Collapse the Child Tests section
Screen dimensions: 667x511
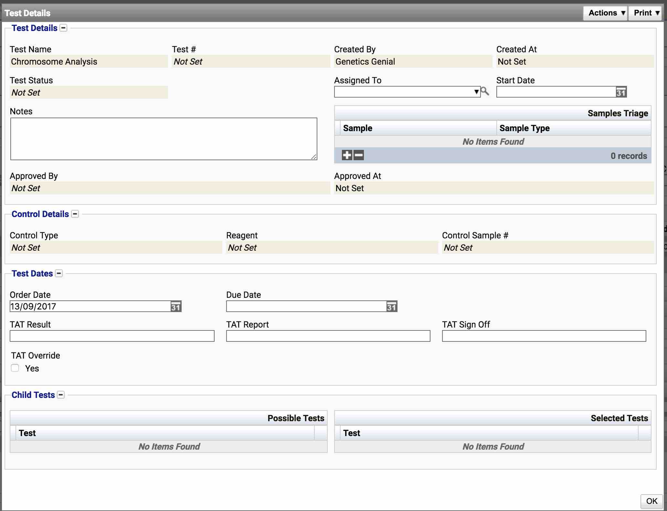coord(61,395)
